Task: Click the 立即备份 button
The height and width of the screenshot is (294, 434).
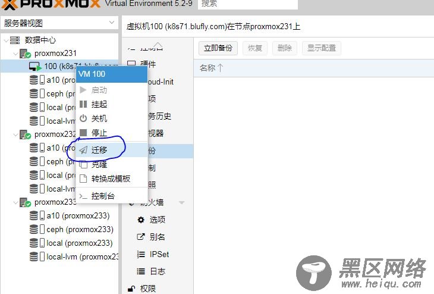Action: click(218, 48)
